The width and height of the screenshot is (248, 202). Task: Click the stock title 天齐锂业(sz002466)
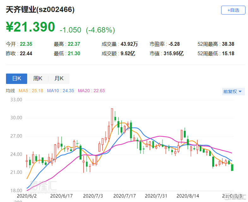[40, 10]
